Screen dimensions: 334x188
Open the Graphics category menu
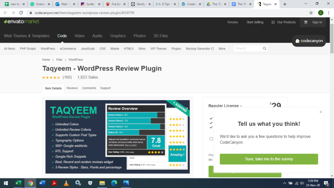coord(118,36)
